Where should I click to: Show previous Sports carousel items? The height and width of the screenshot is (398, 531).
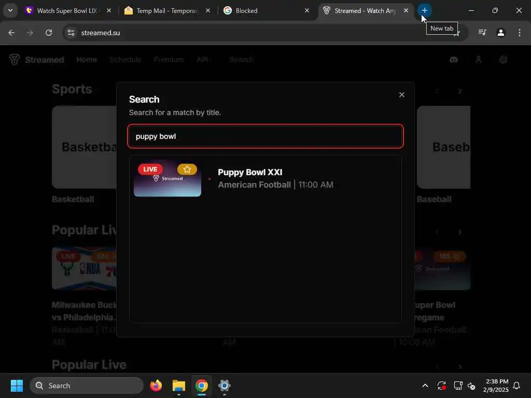click(437, 91)
